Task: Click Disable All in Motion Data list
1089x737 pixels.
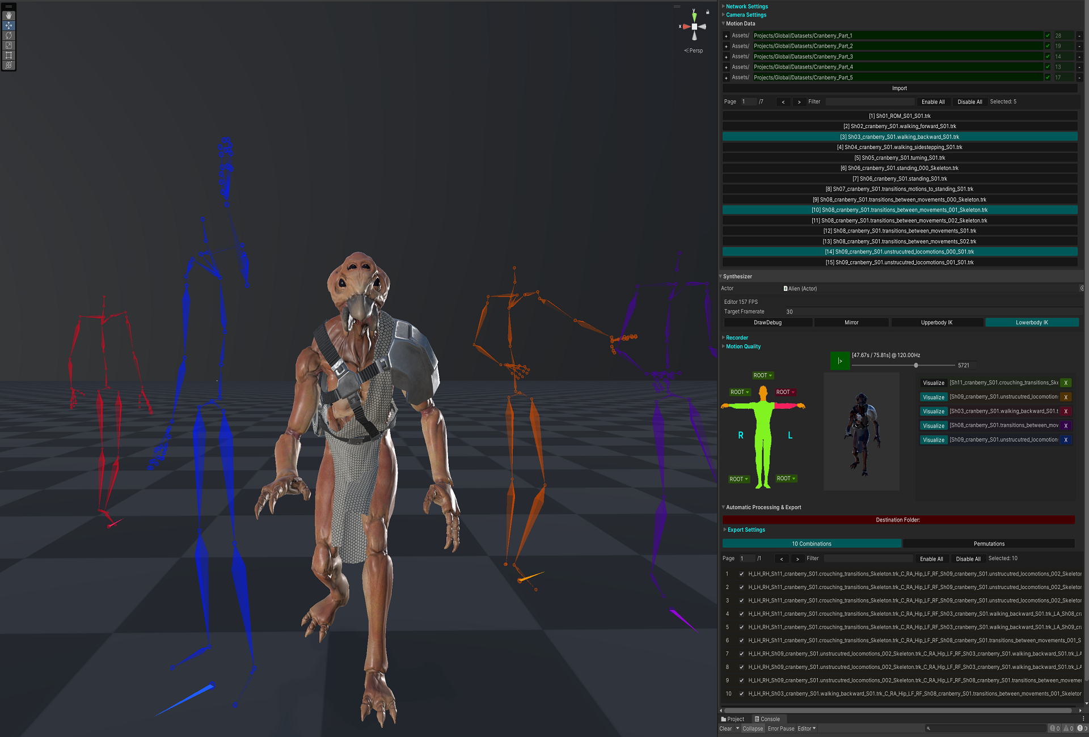Action: [969, 102]
